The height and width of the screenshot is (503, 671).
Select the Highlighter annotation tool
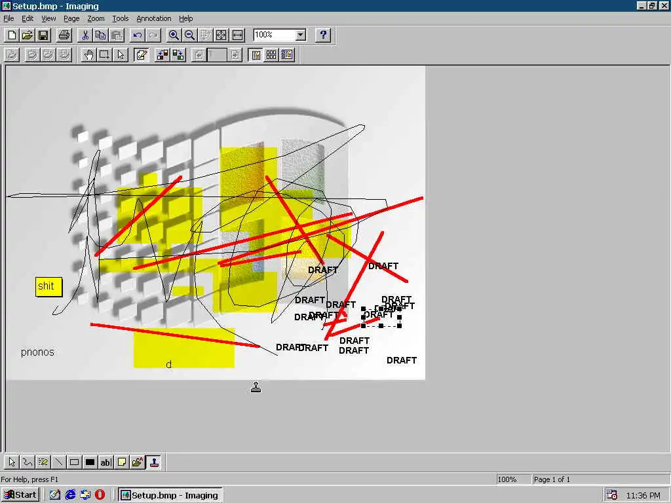pos(43,462)
